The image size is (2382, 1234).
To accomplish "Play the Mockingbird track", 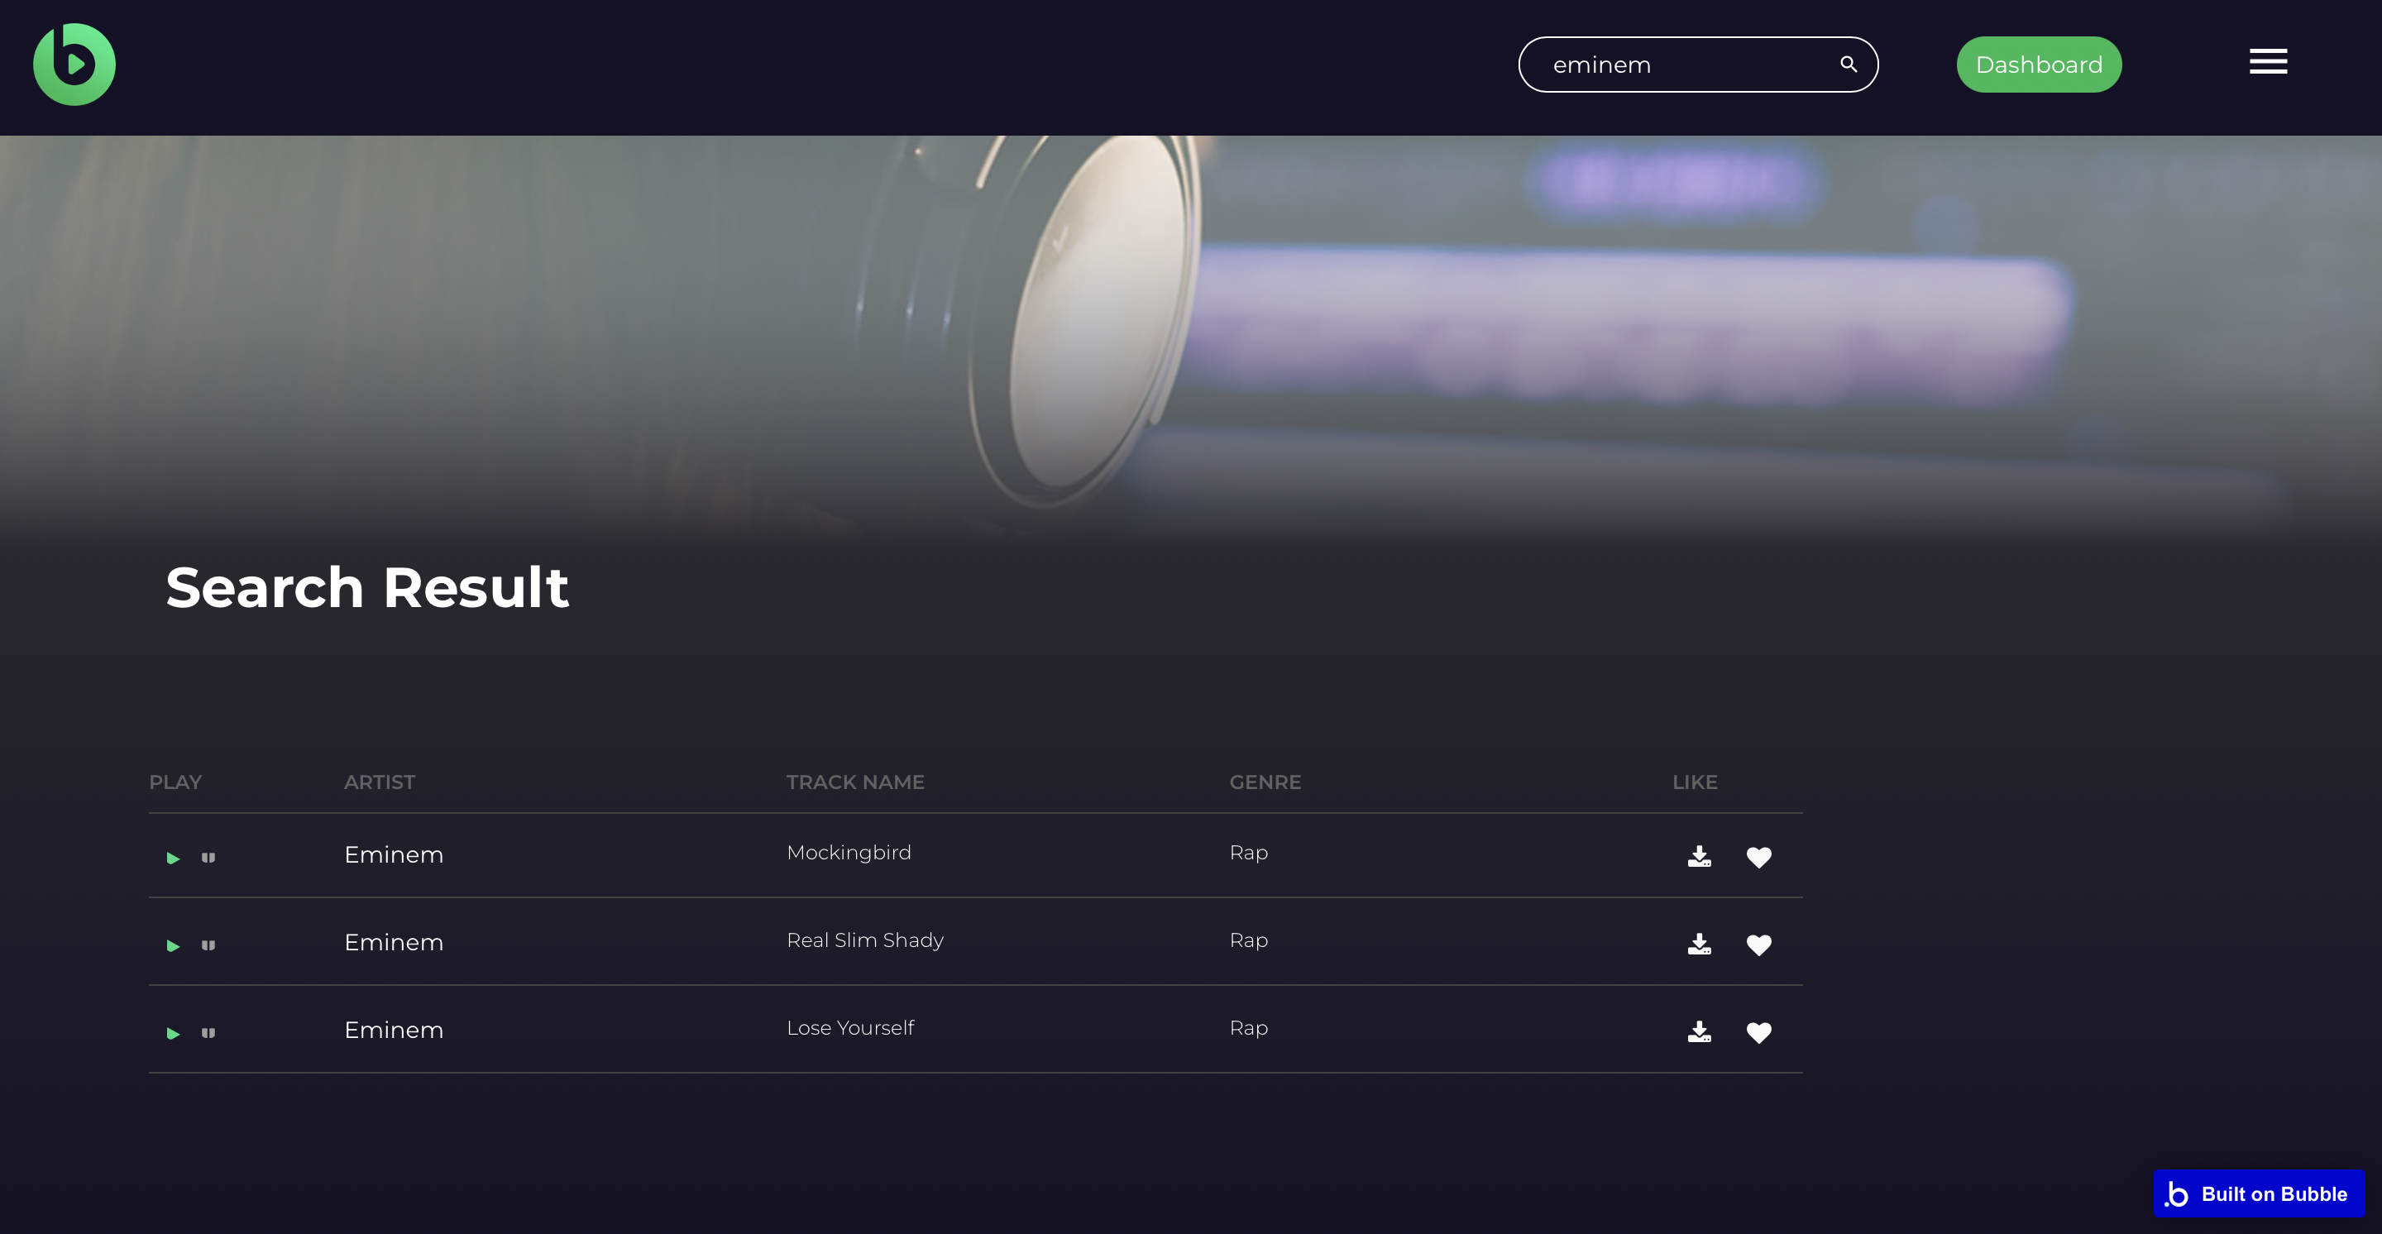I will pos(173,858).
